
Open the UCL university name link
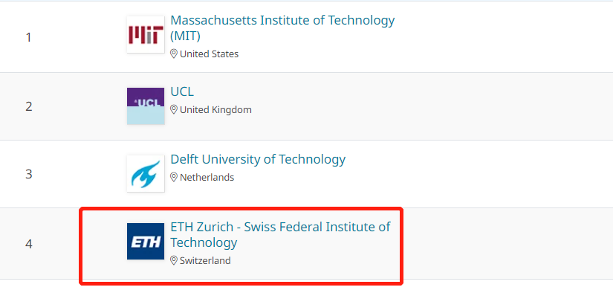[x=182, y=92]
